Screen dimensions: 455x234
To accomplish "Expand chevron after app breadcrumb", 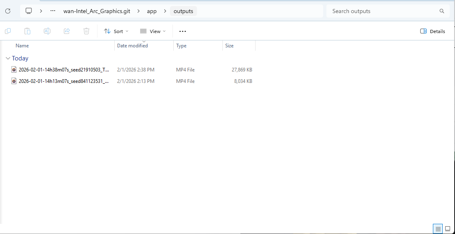I will pyautogui.click(x=165, y=11).
